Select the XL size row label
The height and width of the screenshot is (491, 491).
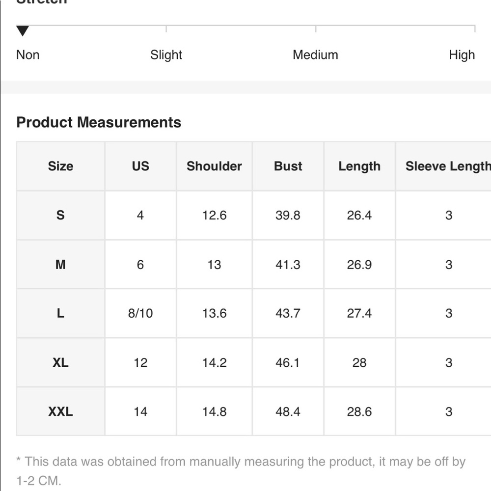pos(60,363)
